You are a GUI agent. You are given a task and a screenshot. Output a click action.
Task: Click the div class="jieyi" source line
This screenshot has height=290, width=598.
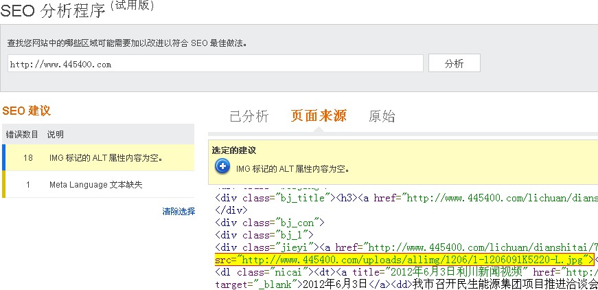click(x=405, y=247)
